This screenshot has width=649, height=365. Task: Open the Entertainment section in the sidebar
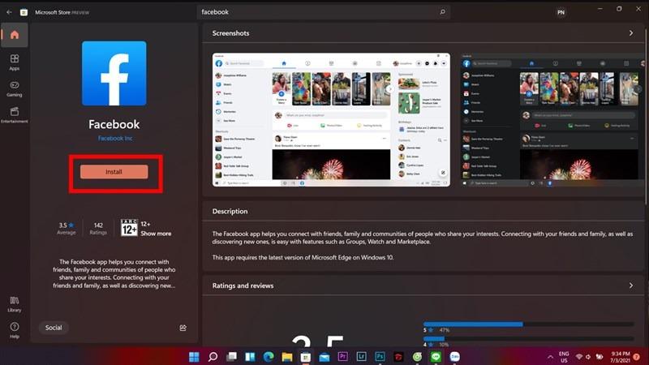[x=15, y=115]
